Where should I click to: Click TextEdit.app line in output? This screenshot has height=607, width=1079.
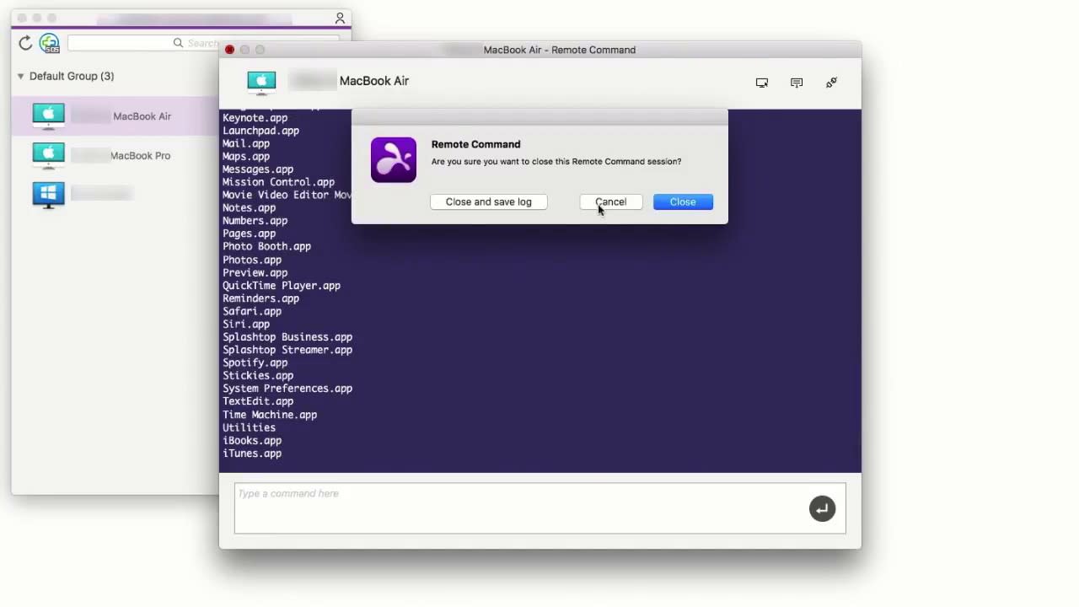[x=258, y=401]
